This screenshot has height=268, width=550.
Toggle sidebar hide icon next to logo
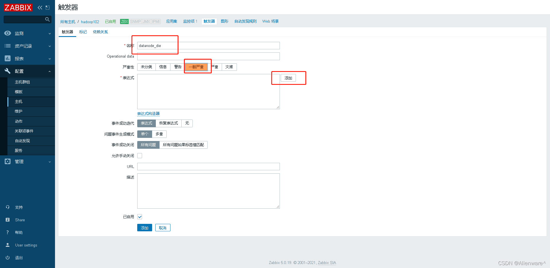(48, 7)
